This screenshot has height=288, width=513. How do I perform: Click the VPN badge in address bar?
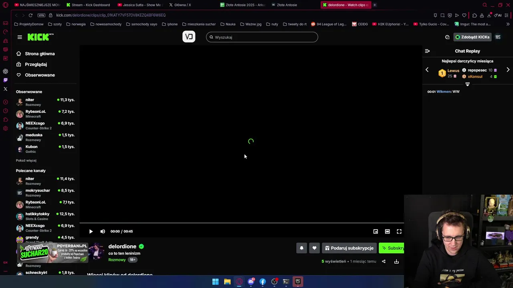tap(41, 15)
